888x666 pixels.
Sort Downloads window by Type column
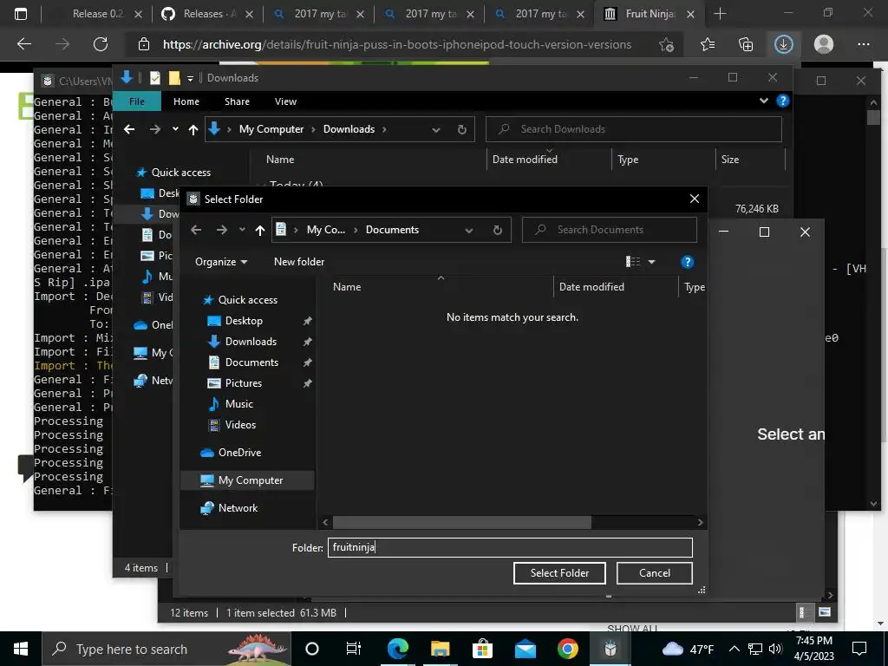[x=628, y=160]
